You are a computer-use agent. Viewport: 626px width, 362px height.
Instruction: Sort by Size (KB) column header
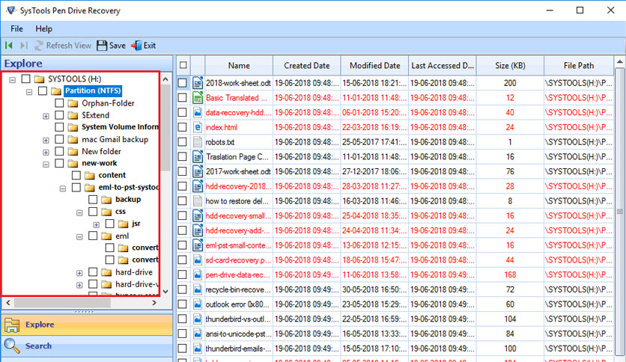pyautogui.click(x=510, y=65)
